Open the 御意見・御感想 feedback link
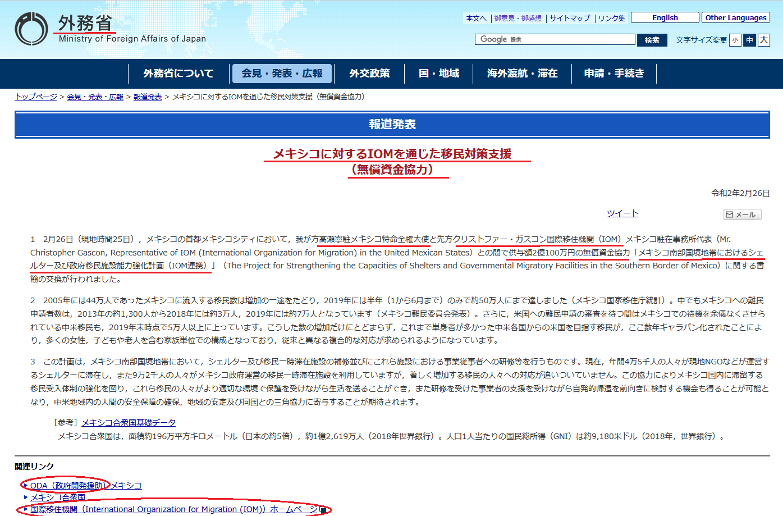Image resolution: width=783 pixels, height=516 pixels. click(x=518, y=18)
